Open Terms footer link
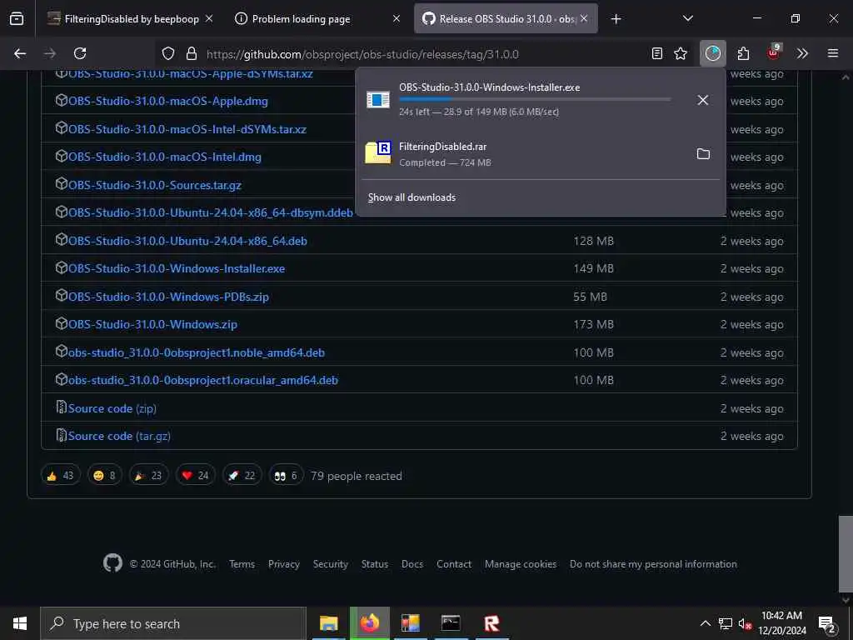 pyautogui.click(x=242, y=564)
